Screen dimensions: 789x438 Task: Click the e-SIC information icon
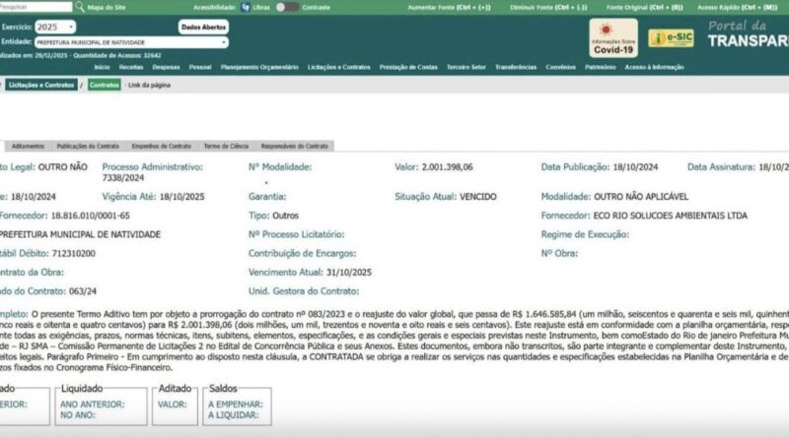click(671, 38)
